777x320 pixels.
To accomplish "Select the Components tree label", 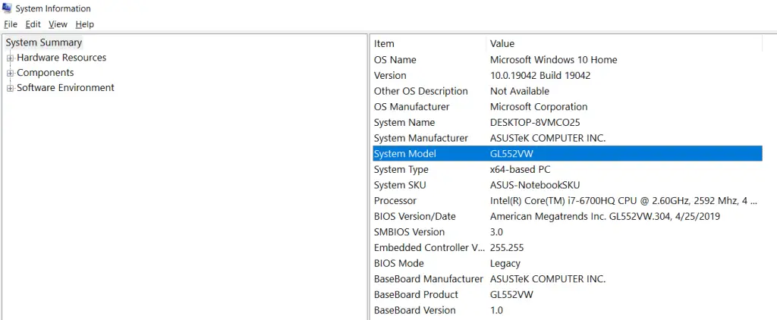I will click(45, 73).
